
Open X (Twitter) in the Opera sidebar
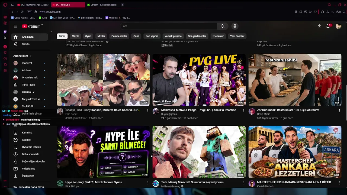click(x=5, y=38)
